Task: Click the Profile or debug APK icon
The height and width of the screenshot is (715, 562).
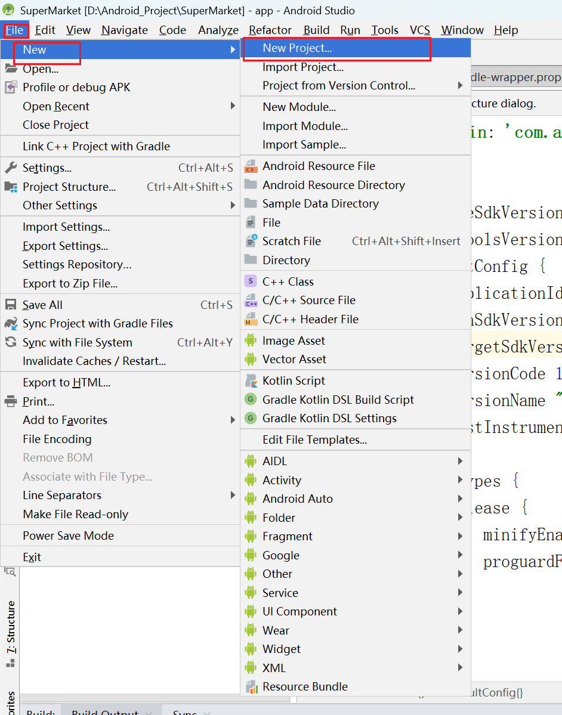Action: [11, 87]
